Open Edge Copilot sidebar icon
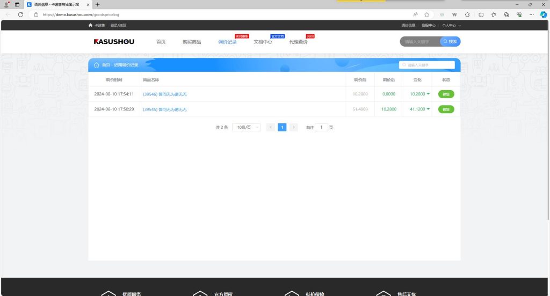Screen dimensions: 550x296 tap(542, 14)
